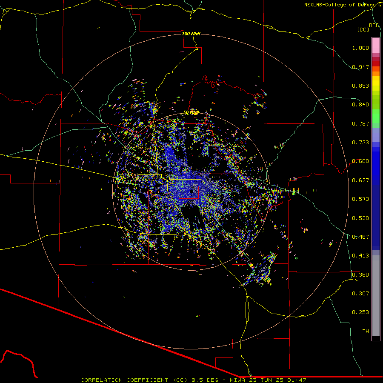Select the 0.947 value on the color scale
This screenshot has width=383, height=383.
point(360,67)
